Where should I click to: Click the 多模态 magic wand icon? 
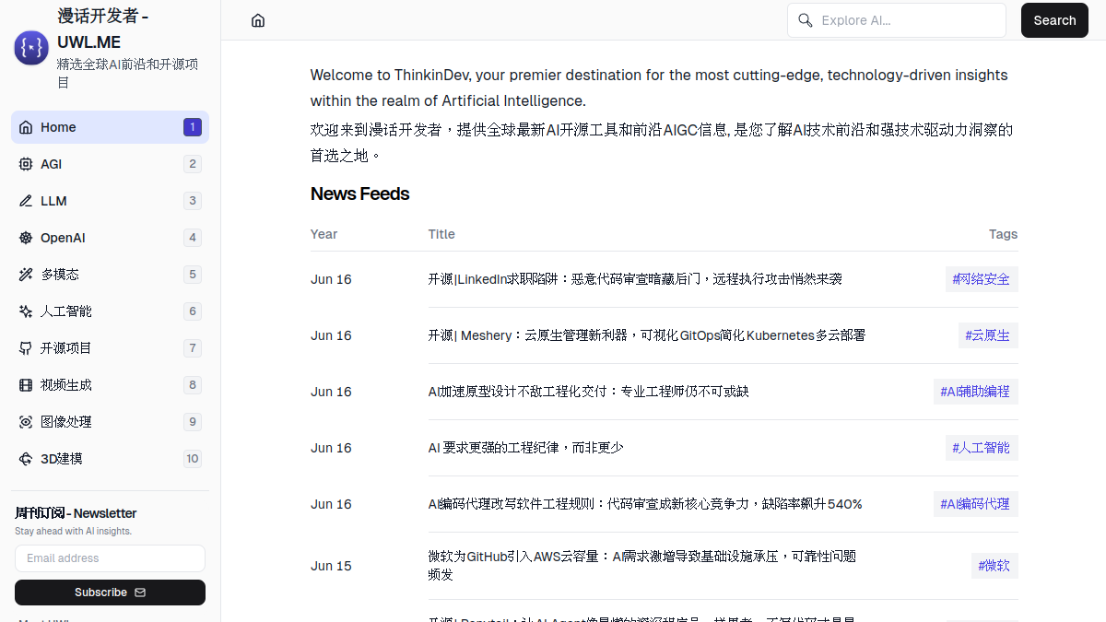26,275
